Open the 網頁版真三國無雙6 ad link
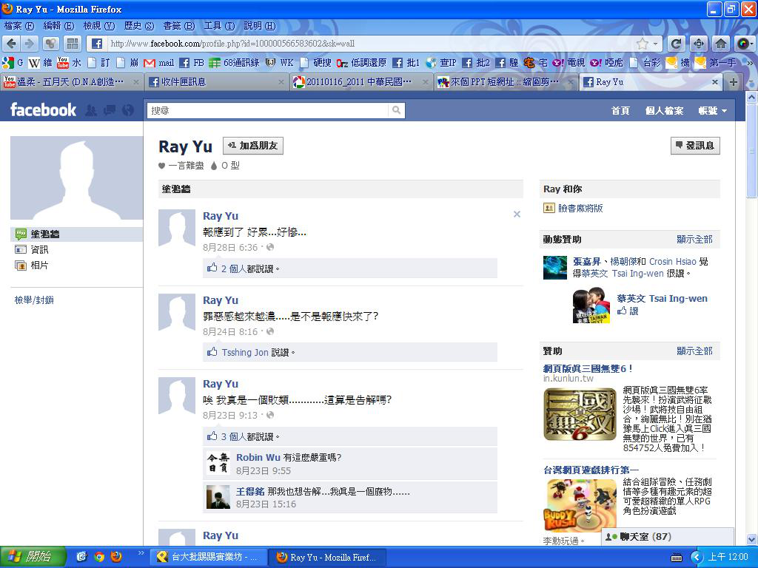758x568 pixels. pos(587,368)
